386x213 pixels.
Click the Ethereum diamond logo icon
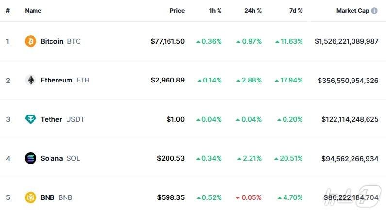[x=31, y=80]
